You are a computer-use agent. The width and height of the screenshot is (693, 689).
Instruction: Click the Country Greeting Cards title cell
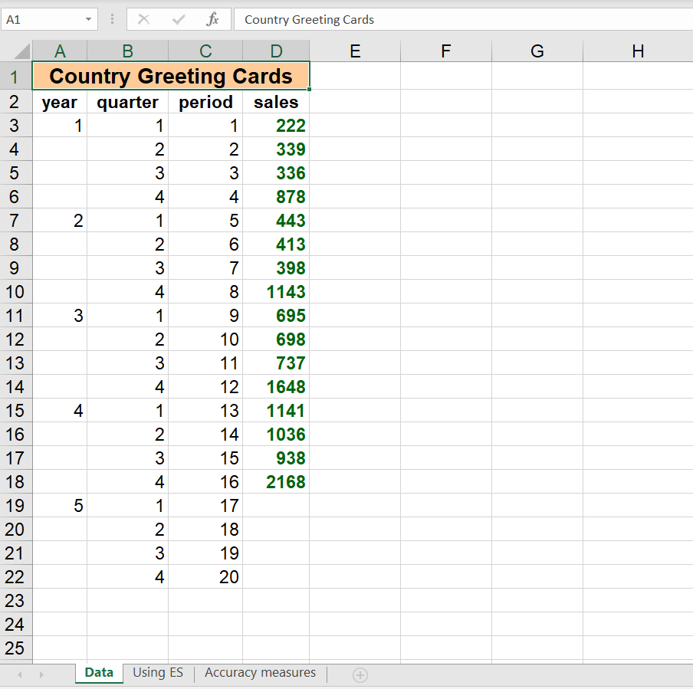pos(171,76)
